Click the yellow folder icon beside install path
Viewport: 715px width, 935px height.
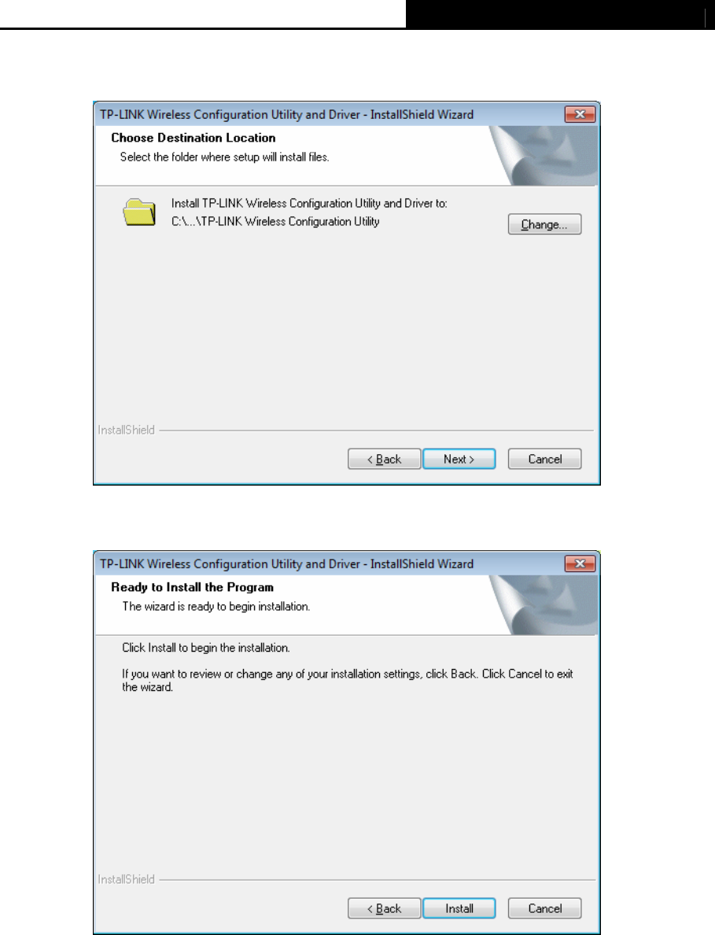click(x=139, y=213)
